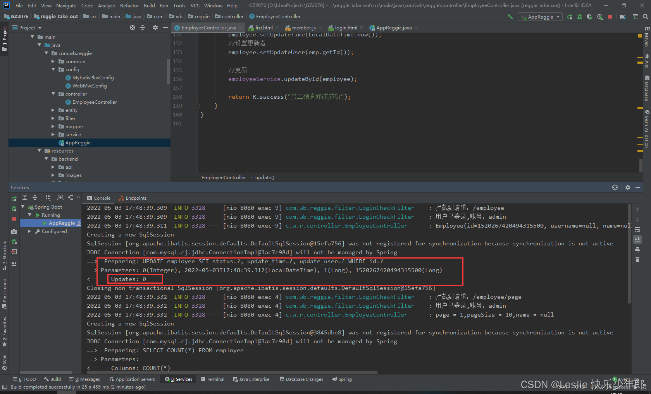Open the VCS menu

coord(195,5)
